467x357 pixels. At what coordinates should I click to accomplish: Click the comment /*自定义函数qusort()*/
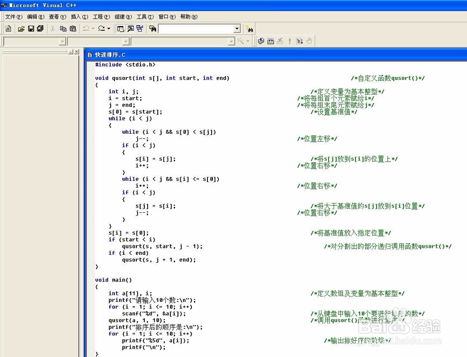(x=388, y=78)
